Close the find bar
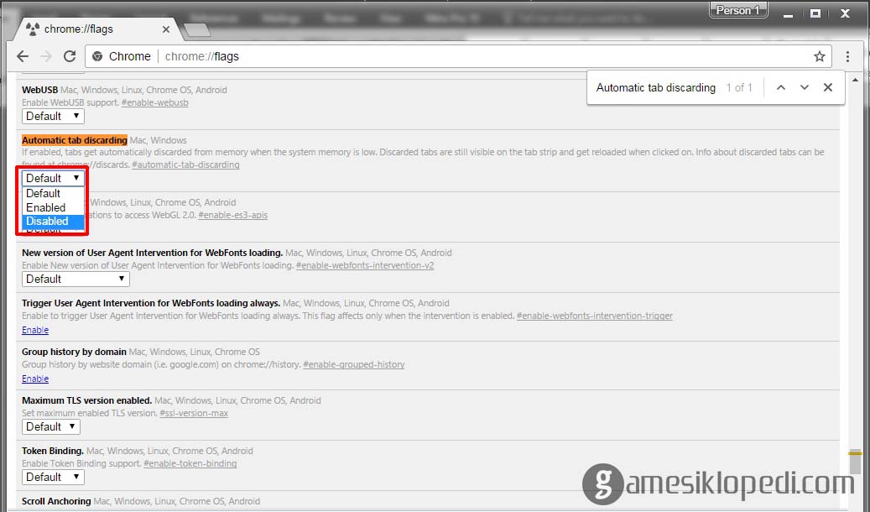Viewport: 870px width, 512px height. [828, 87]
